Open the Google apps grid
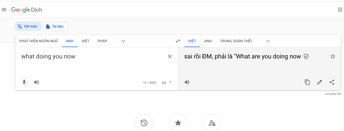 [x=340, y=10]
